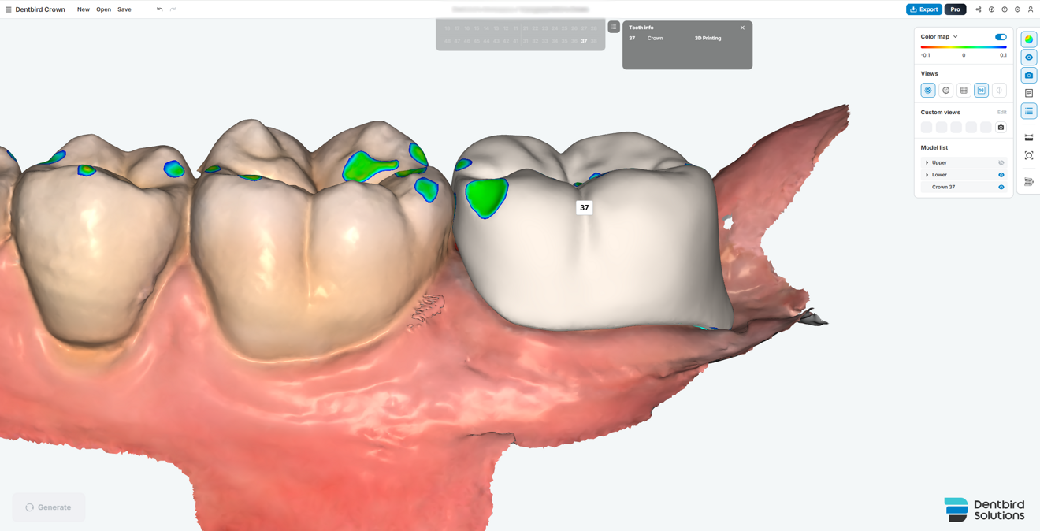1040x531 pixels.
Task: Open the share icon near Export
Action: 979,9
